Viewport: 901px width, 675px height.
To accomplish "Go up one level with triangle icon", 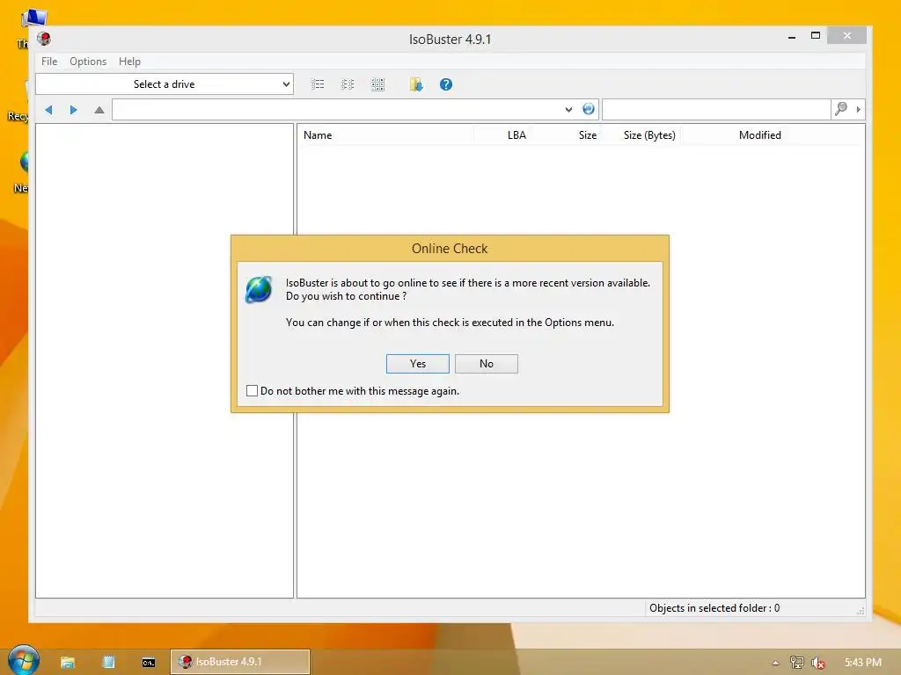I will (99, 110).
